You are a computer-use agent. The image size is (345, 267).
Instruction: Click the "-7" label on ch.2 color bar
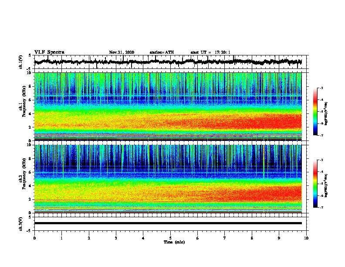(321, 208)
